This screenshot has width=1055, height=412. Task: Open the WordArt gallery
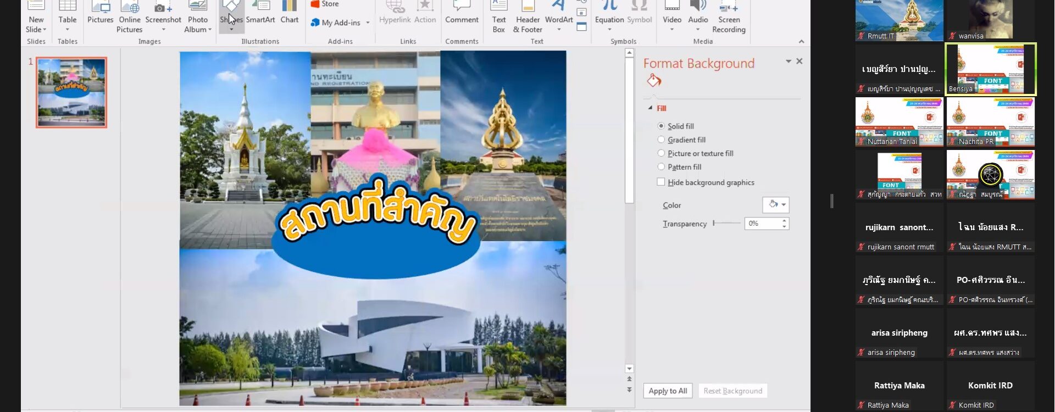coord(559,16)
